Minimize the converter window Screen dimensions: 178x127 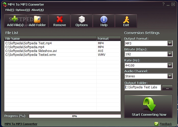168,5
